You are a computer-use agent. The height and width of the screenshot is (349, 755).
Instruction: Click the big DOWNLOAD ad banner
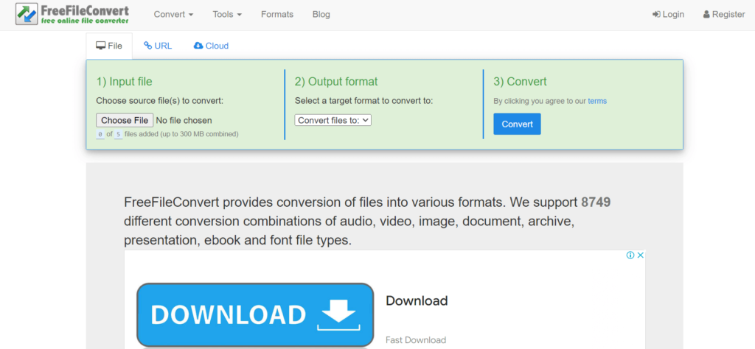pyautogui.click(x=255, y=315)
